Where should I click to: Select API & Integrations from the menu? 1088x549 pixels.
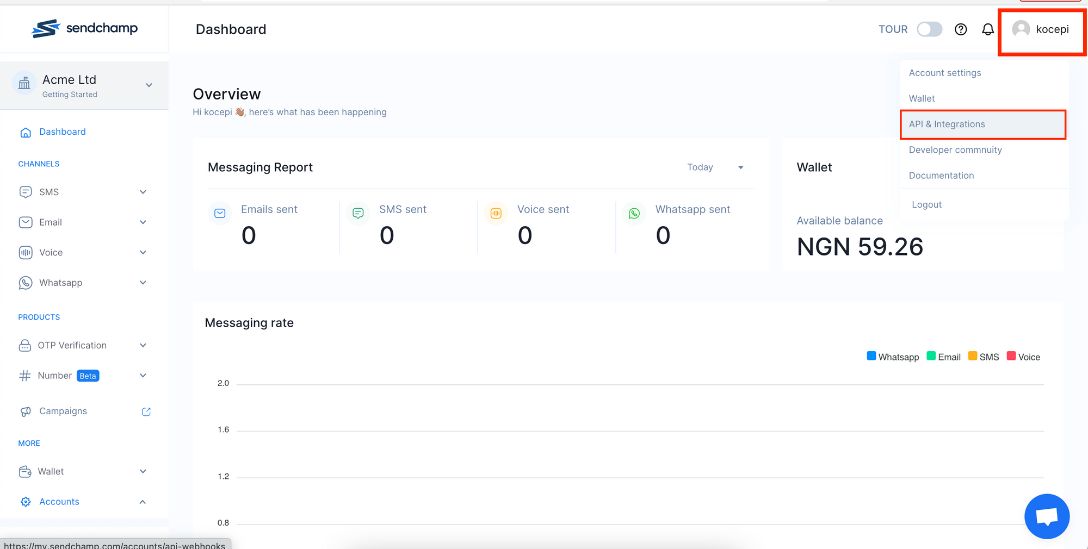pos(947,124)
